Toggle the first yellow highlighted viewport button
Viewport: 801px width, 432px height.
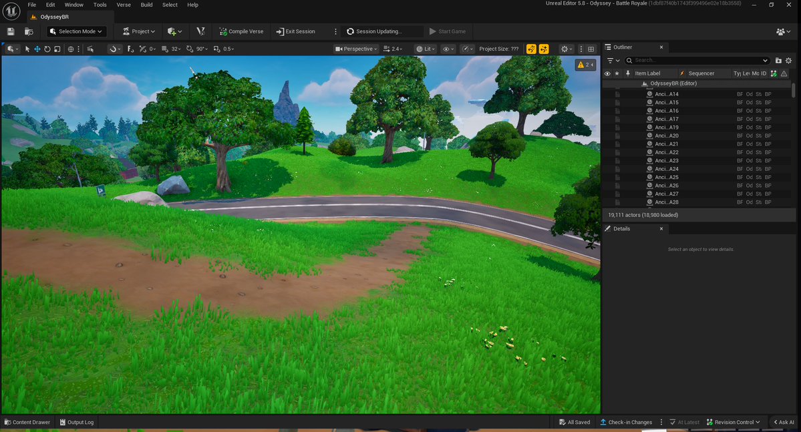(531, 49)
